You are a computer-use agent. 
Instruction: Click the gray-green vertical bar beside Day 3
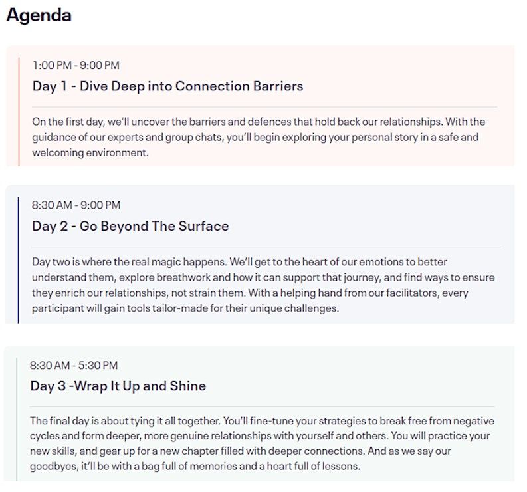point(17,419)
